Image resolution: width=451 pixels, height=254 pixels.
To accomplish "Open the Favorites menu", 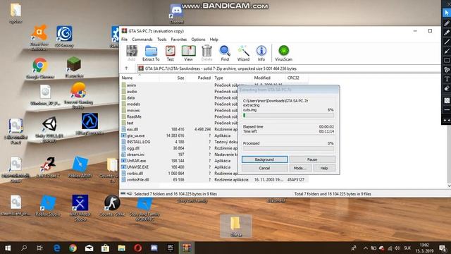I will pyautogui.click(x=178, y=40).
